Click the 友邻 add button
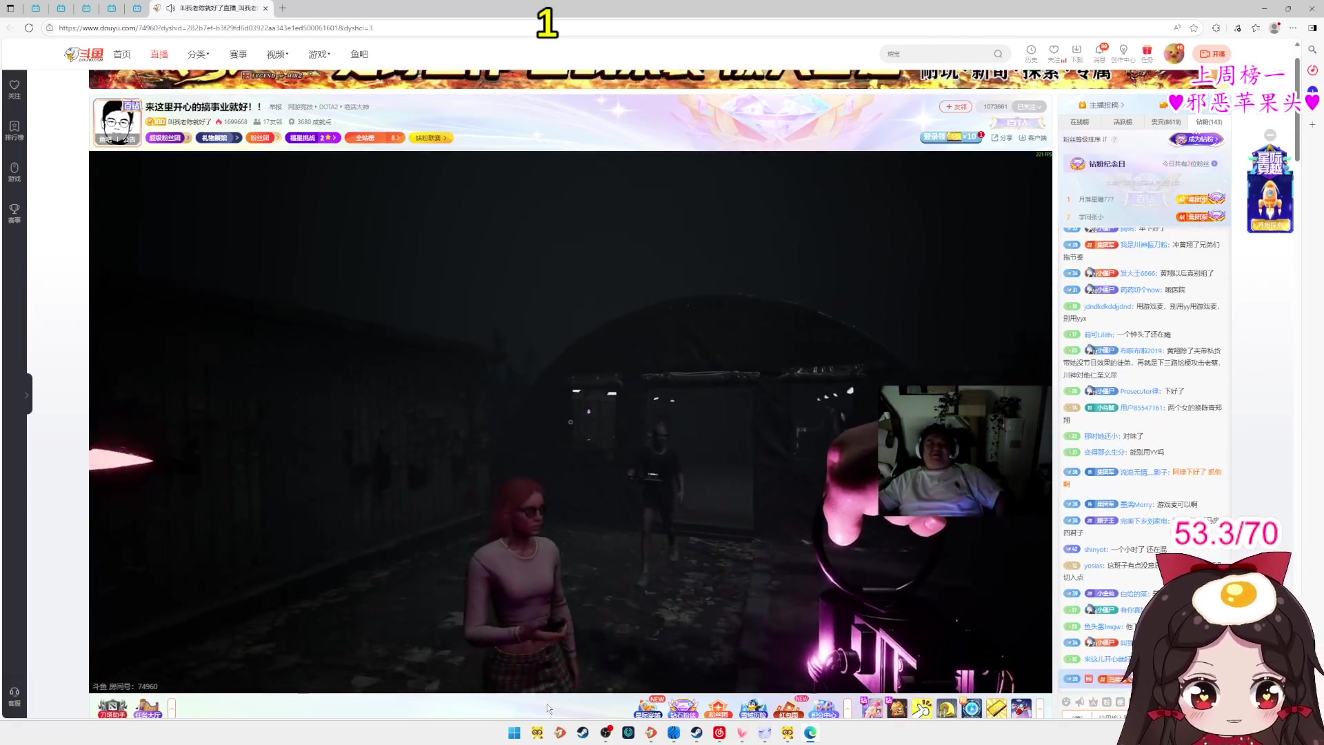Image resolution: width=1324 pixels, height=745 pixels. coord(956,106)
